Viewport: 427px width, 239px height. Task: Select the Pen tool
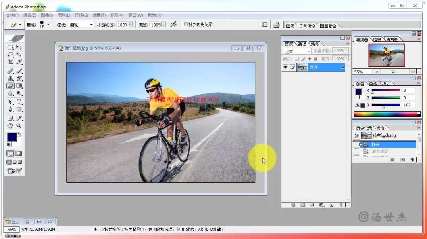pos(10,110)
